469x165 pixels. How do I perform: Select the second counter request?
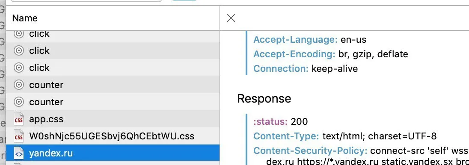point(113,102)
